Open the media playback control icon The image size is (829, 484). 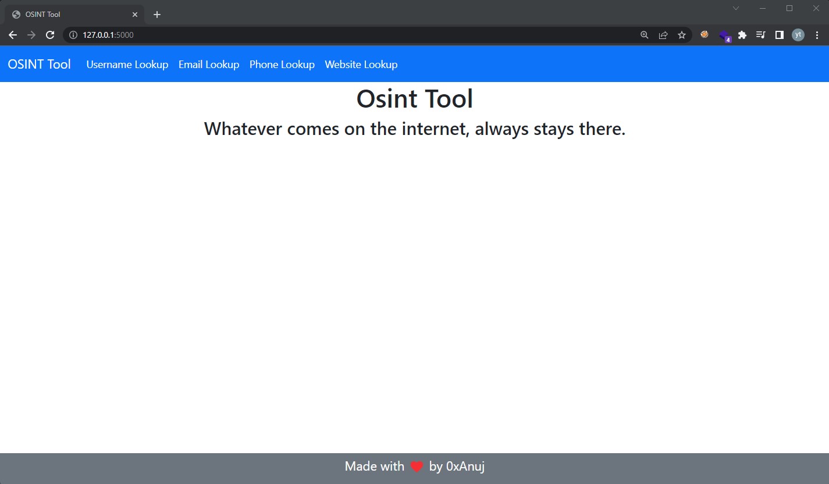[760, 34]
